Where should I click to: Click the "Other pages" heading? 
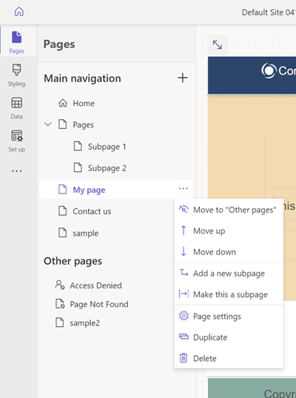(x=73, y=261)
